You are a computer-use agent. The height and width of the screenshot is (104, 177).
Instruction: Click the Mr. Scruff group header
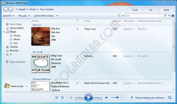pyautogui.click(x=38, y=52)
